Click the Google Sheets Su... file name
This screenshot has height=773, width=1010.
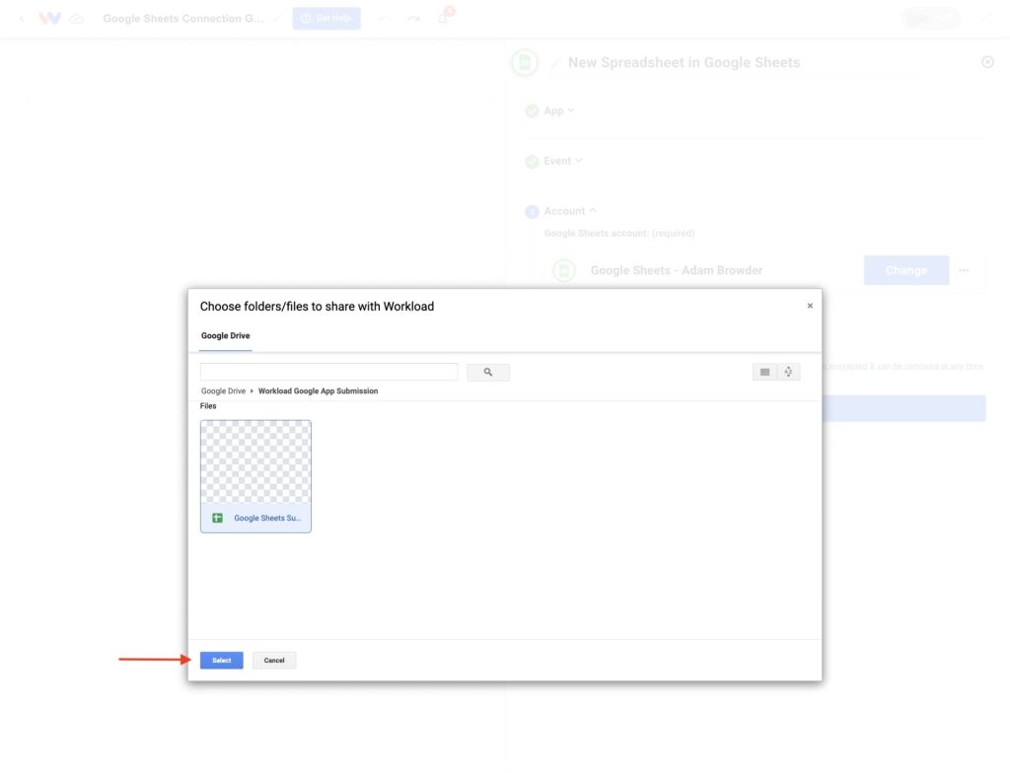pyautogui.click(x=267, y=518)
